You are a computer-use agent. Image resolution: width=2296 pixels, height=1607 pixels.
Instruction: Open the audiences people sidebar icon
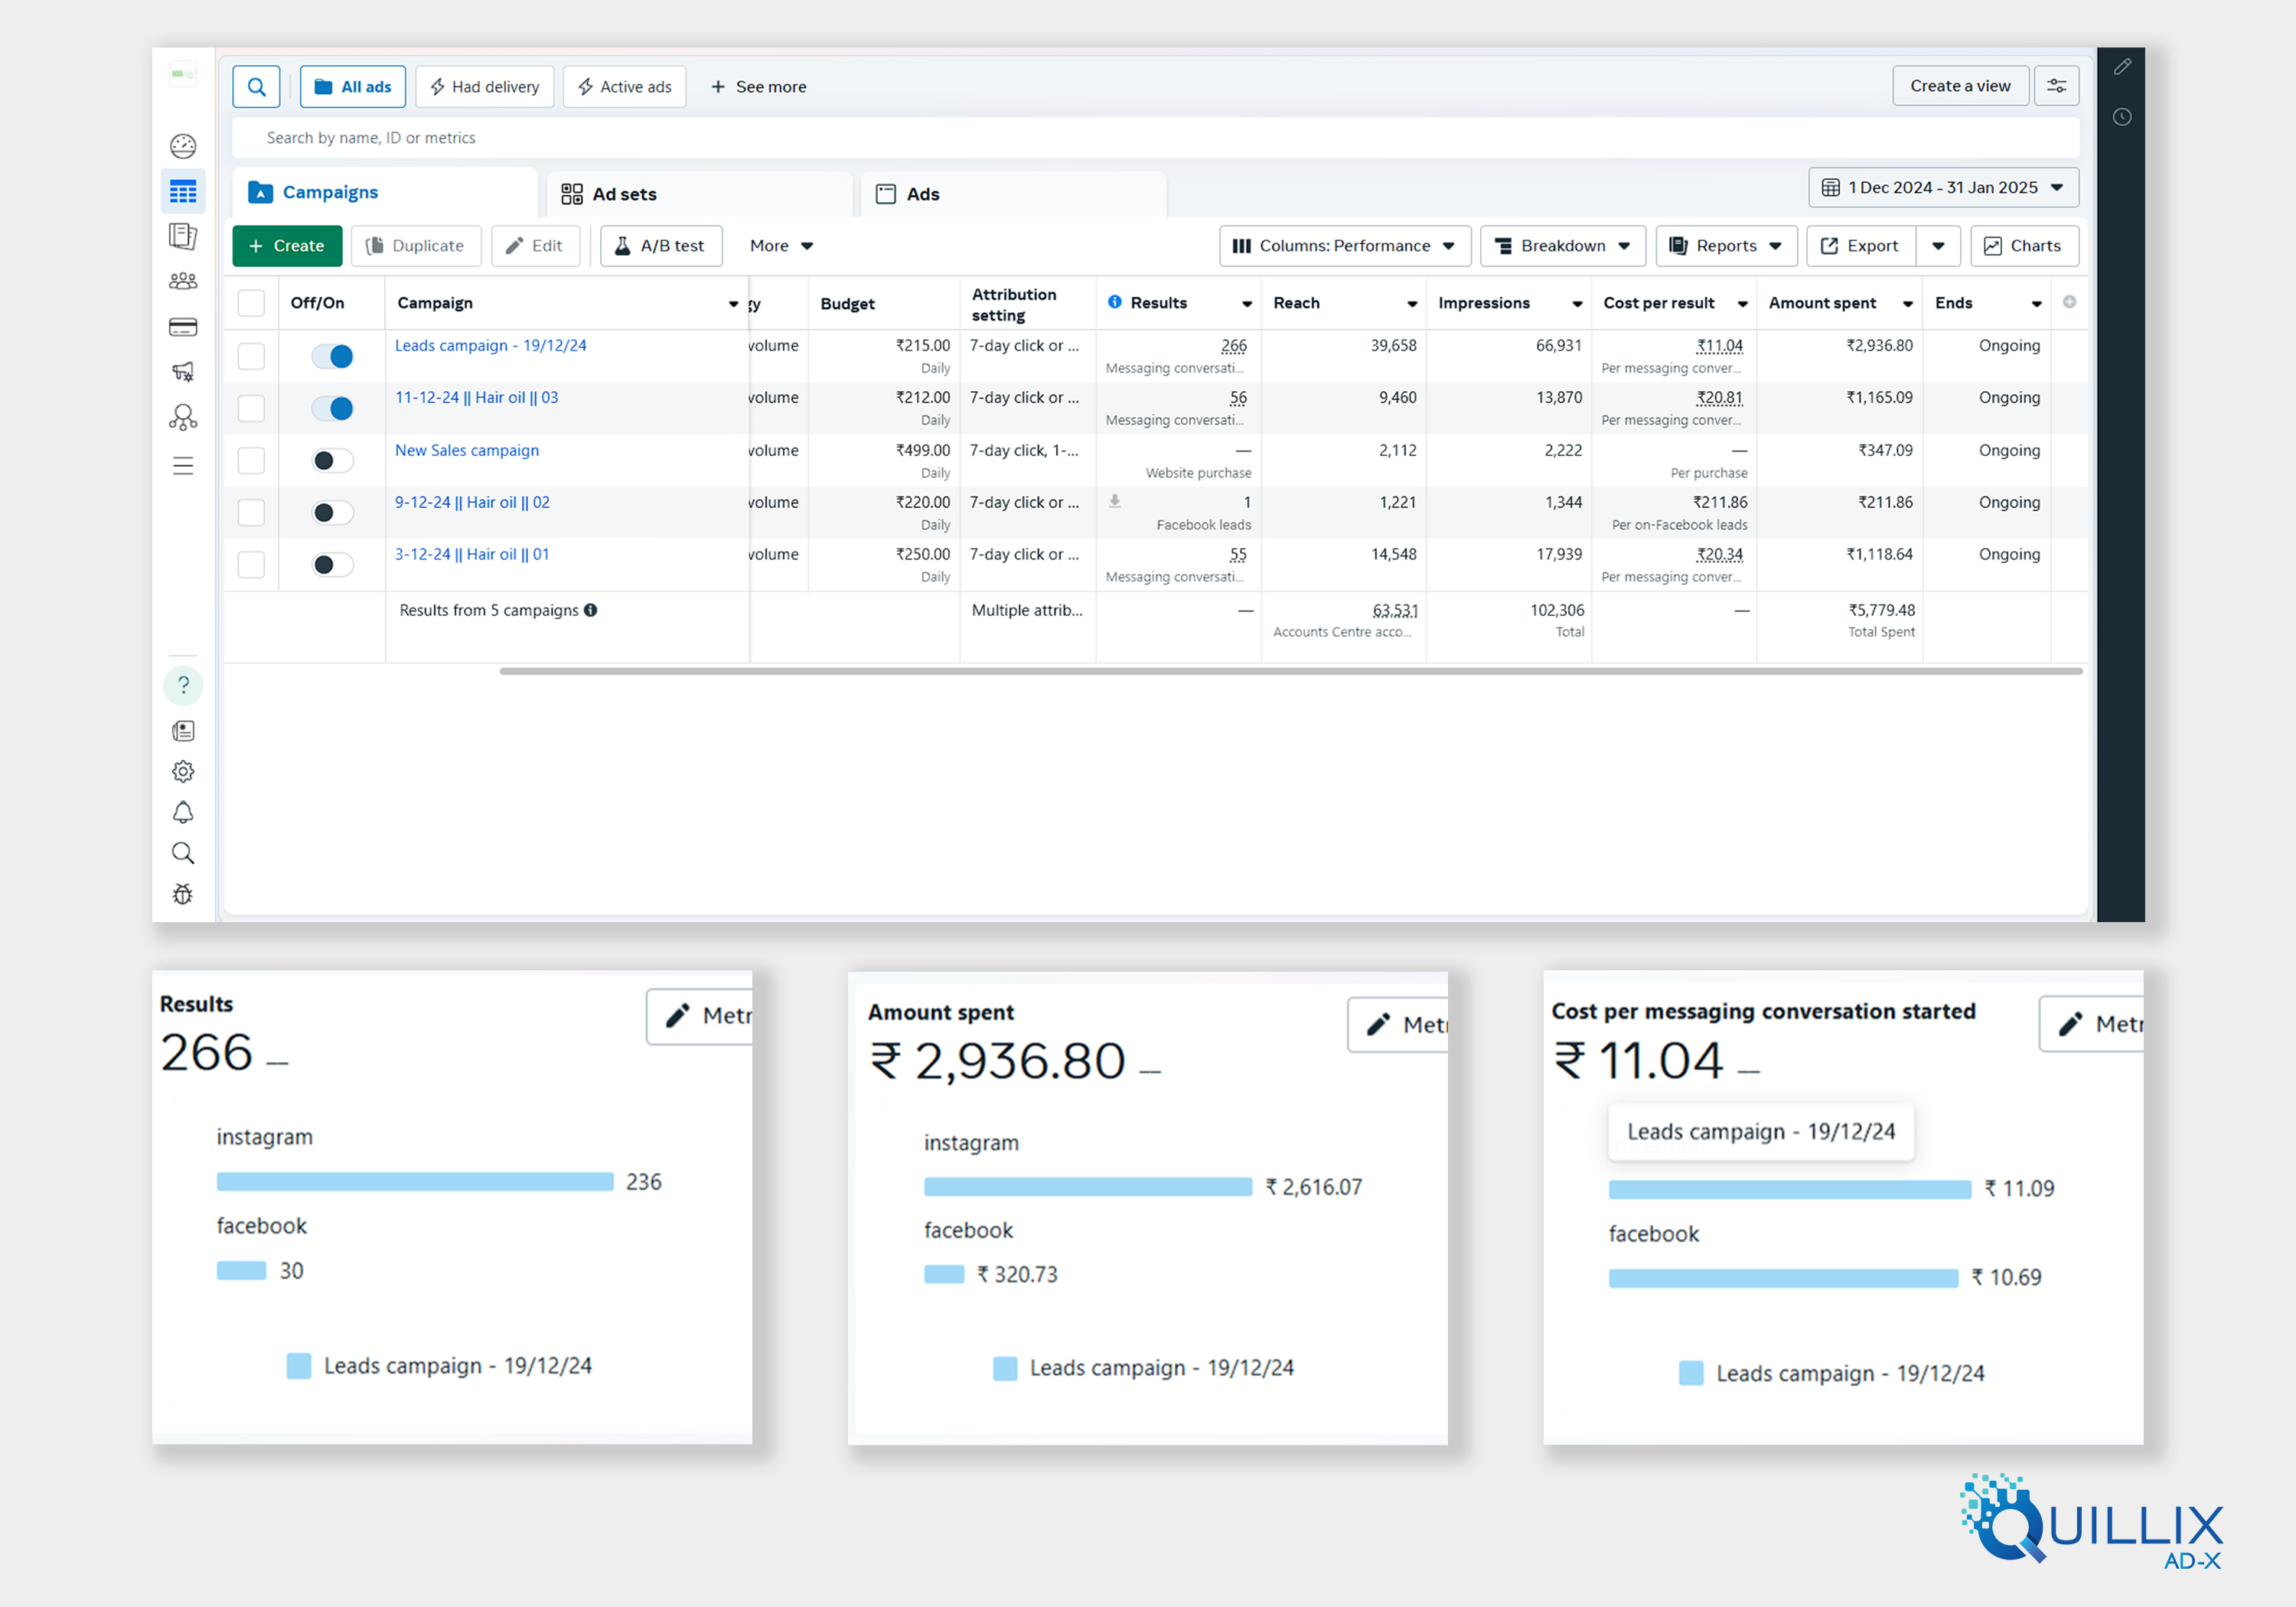pos(183,282)
